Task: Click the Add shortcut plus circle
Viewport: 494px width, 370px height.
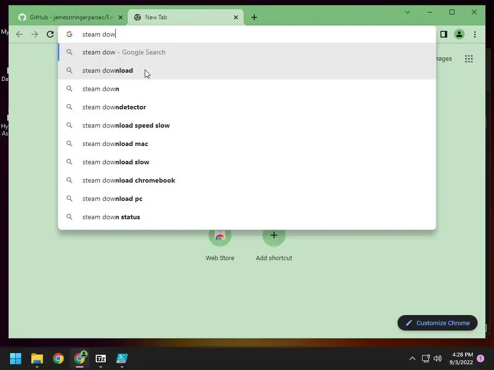Action: 274,235
